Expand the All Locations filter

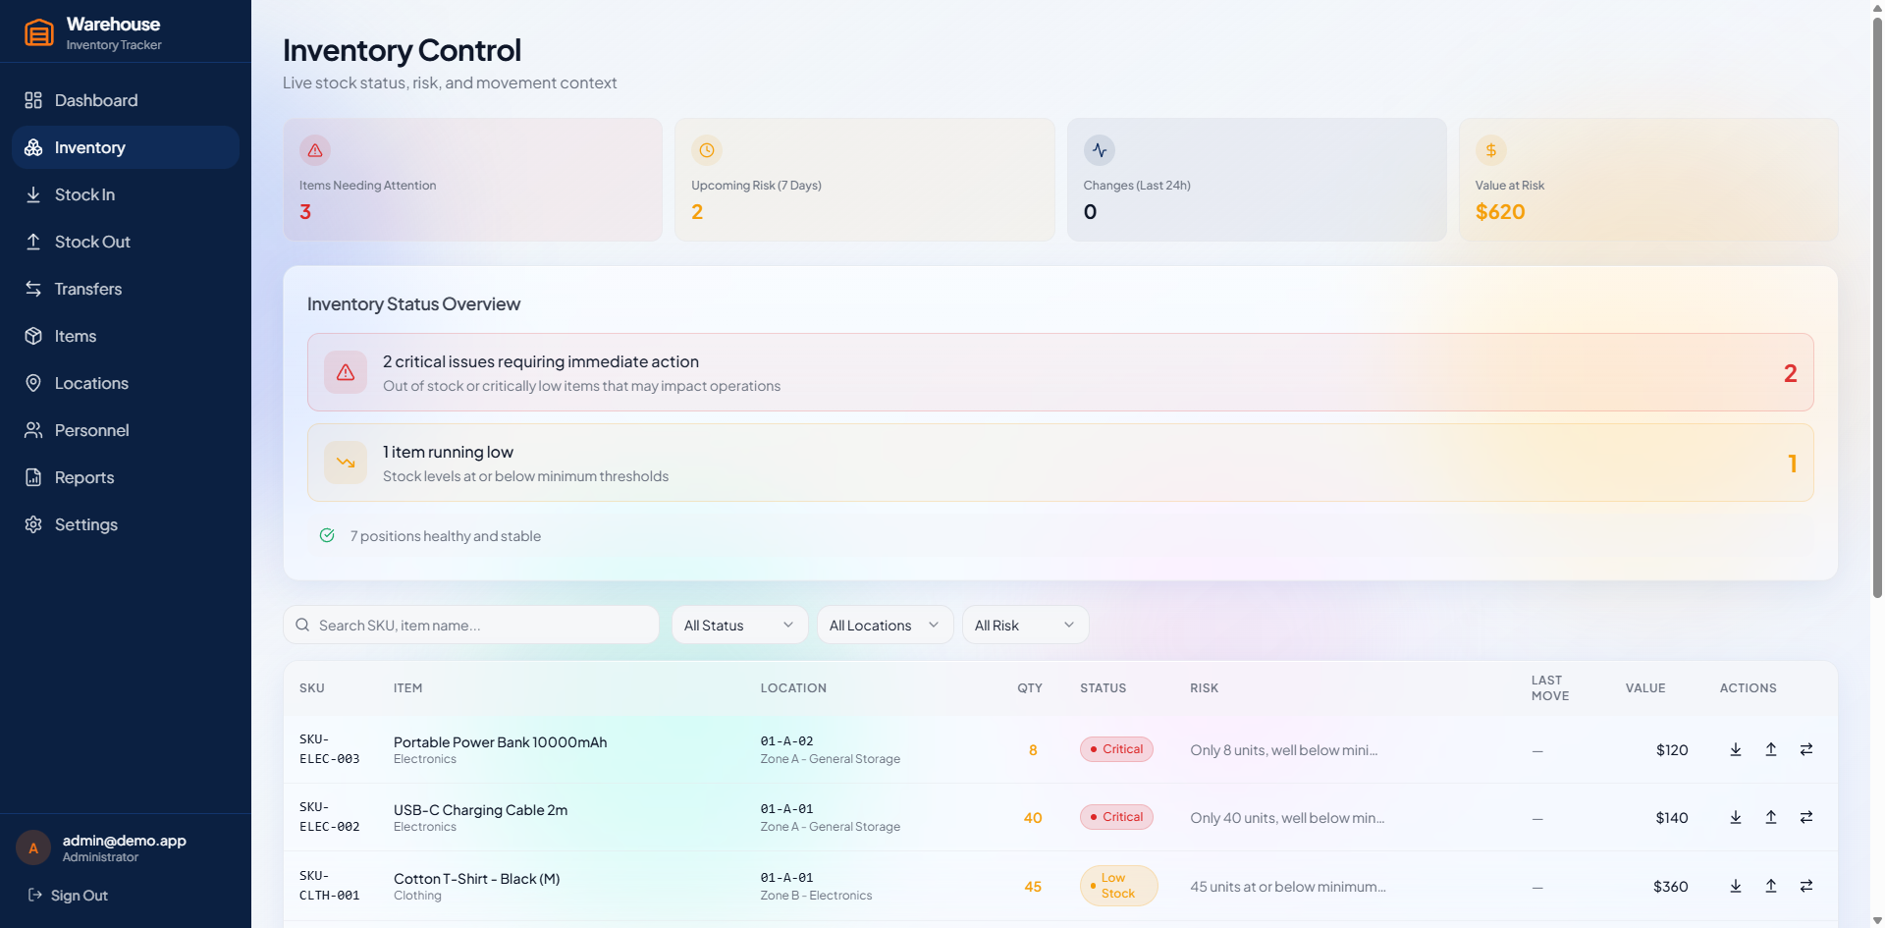pyautogui.click(x=884, y=626)
